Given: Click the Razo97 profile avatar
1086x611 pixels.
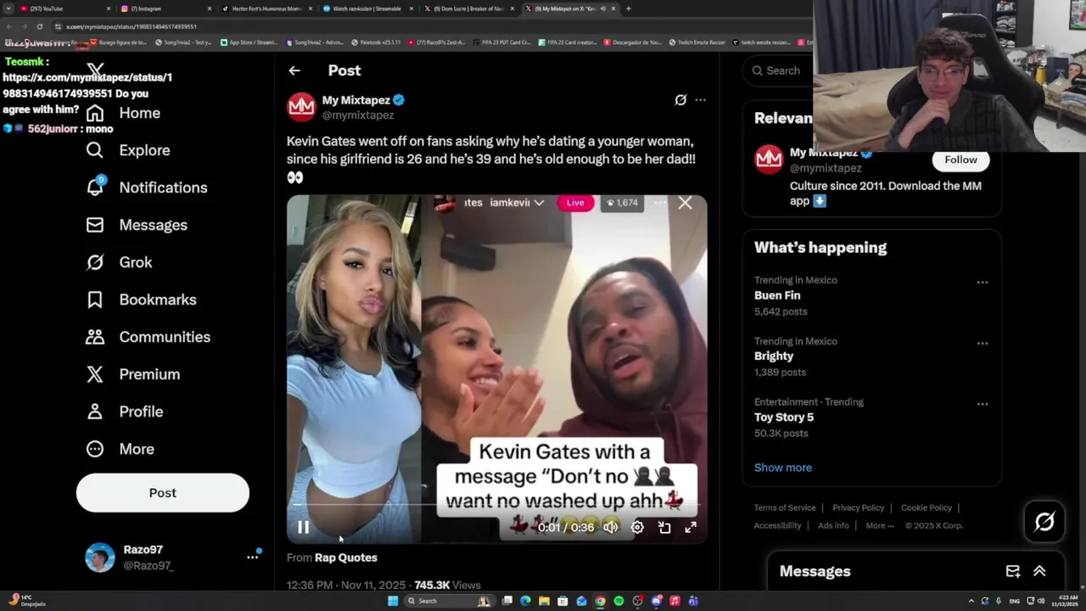Looking at the screenshot, I should pyautogui.click(x=100, y=558).
